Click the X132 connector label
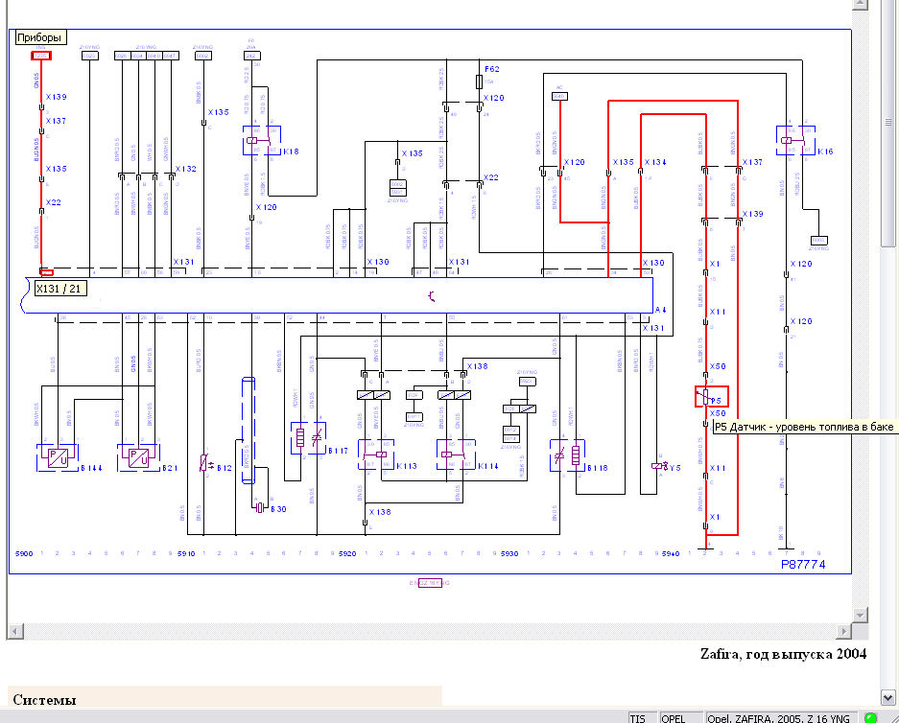899x723 pixels. (186, 169)
